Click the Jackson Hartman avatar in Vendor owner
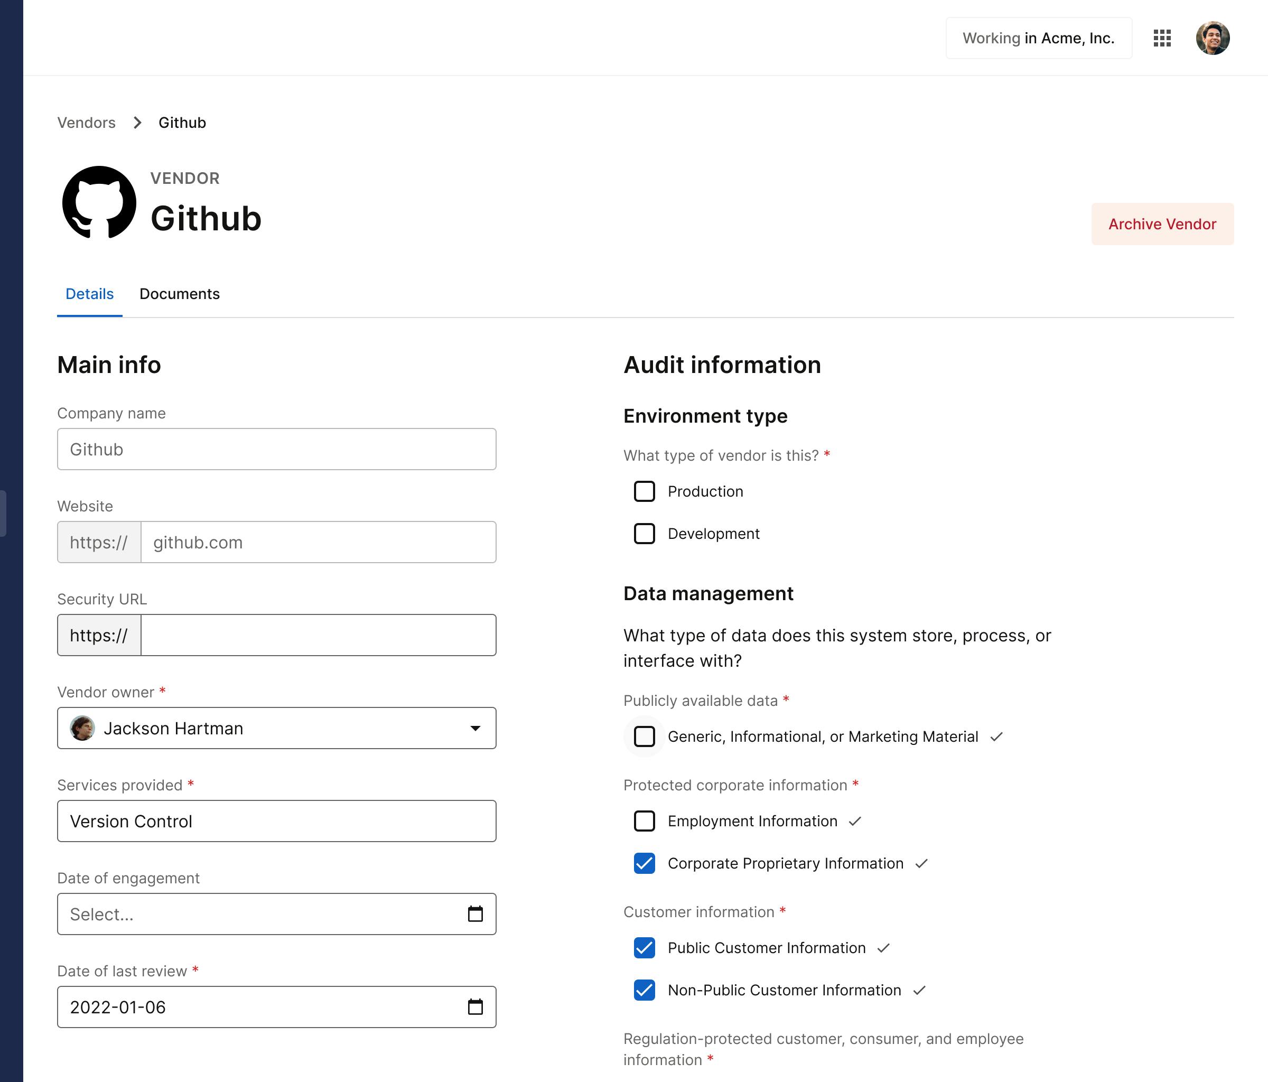The image size is (1268, 1082). pos(82,728)
